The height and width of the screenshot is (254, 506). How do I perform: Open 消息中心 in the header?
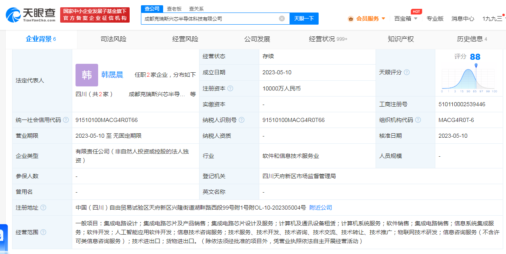(463, 19)
